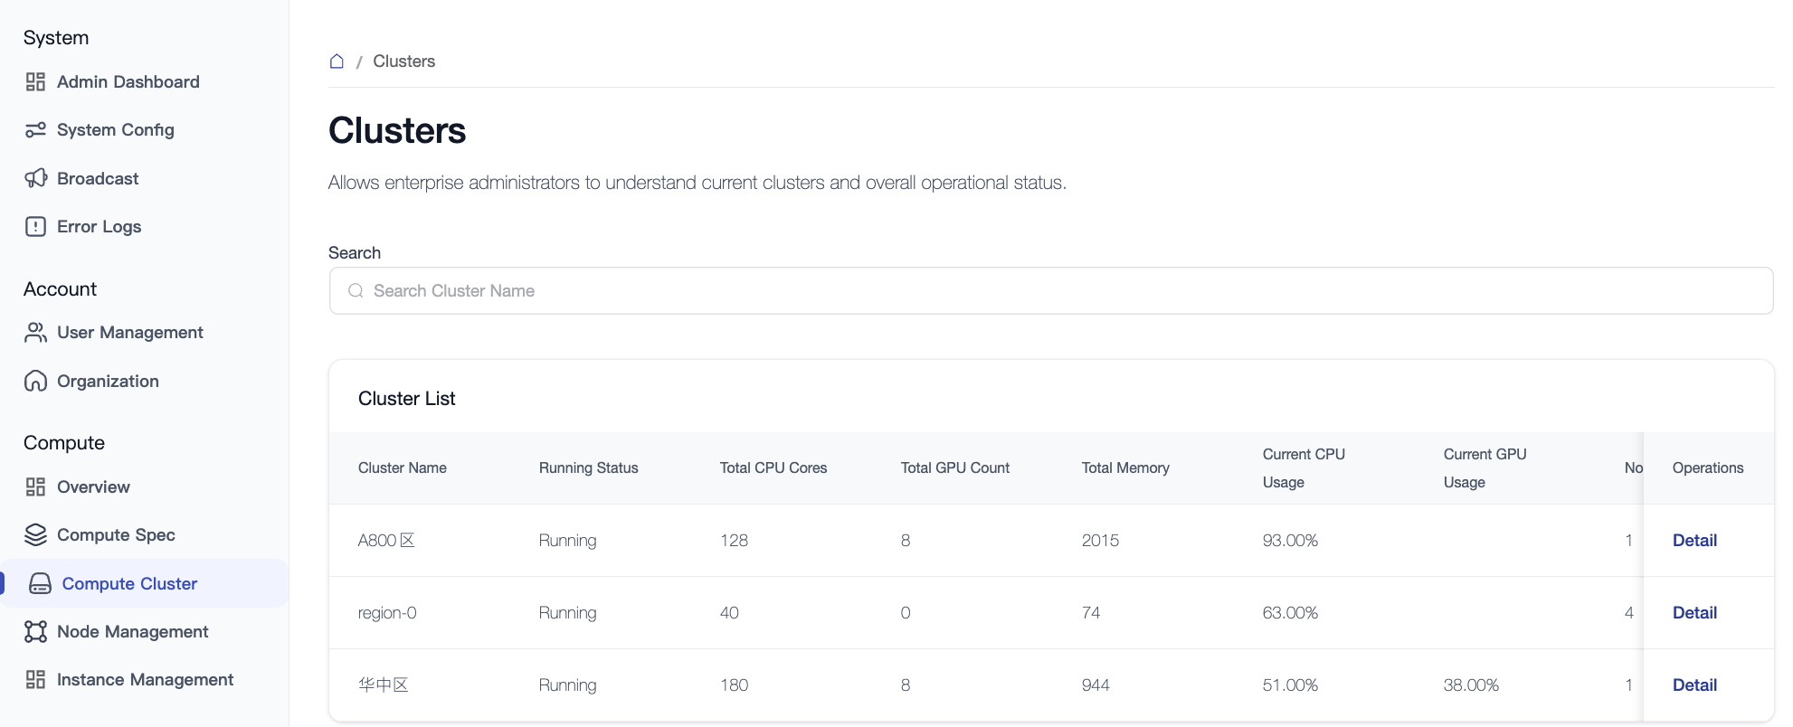The image size is (1793, 727).
Task: Focus the Search Cluster Name field
Action: pyautogui.click(x=1049, y=291)
